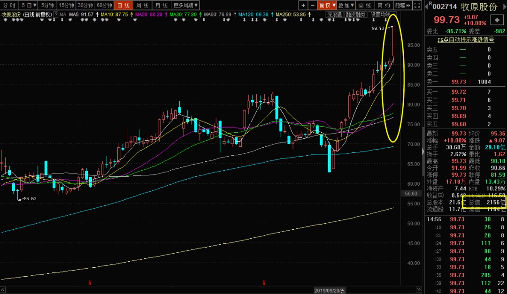Image resolution: width=507 pixels, height=294 pixels.
Task: Click the 55.63 low price label on chart
Action: tap(30, 199)
